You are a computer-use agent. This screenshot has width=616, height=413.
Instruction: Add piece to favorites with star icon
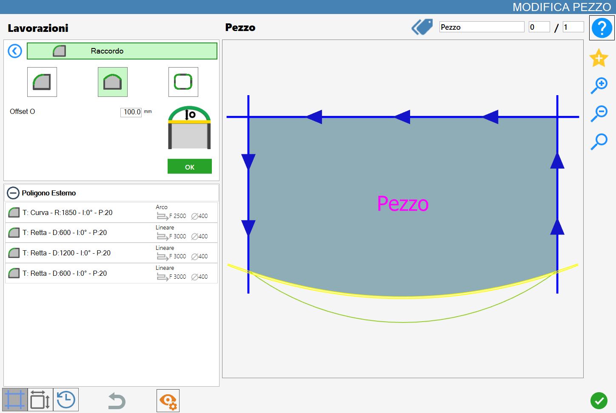tap(599, 58)
